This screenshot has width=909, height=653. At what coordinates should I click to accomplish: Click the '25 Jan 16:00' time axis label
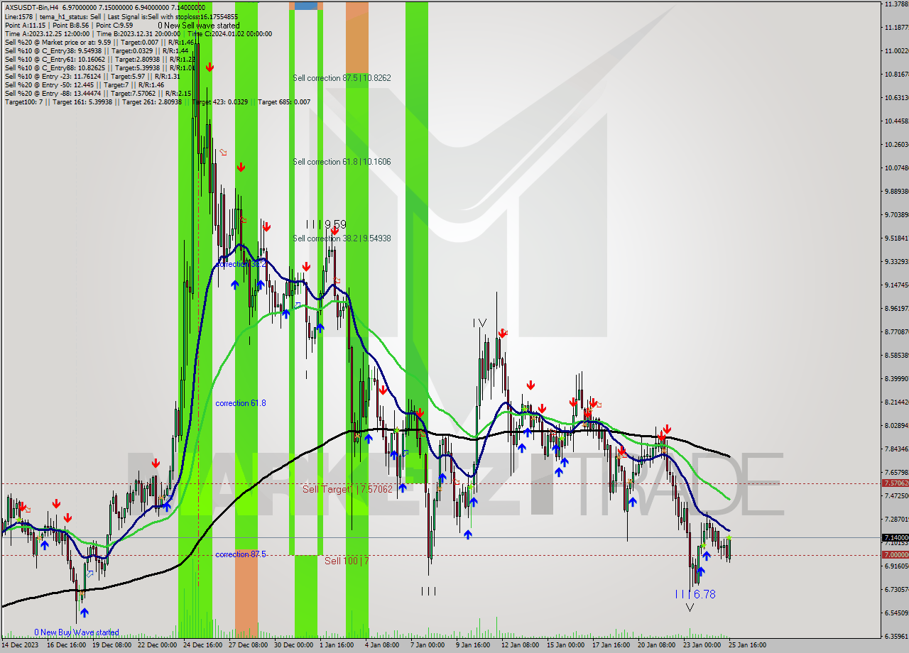click(x=747, y=645)
